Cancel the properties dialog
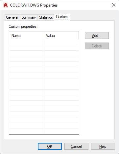119x154 pixels. (76, 146)
